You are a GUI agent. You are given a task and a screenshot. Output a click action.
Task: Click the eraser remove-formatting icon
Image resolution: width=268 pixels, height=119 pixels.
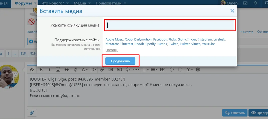click(x=32, y=70)
